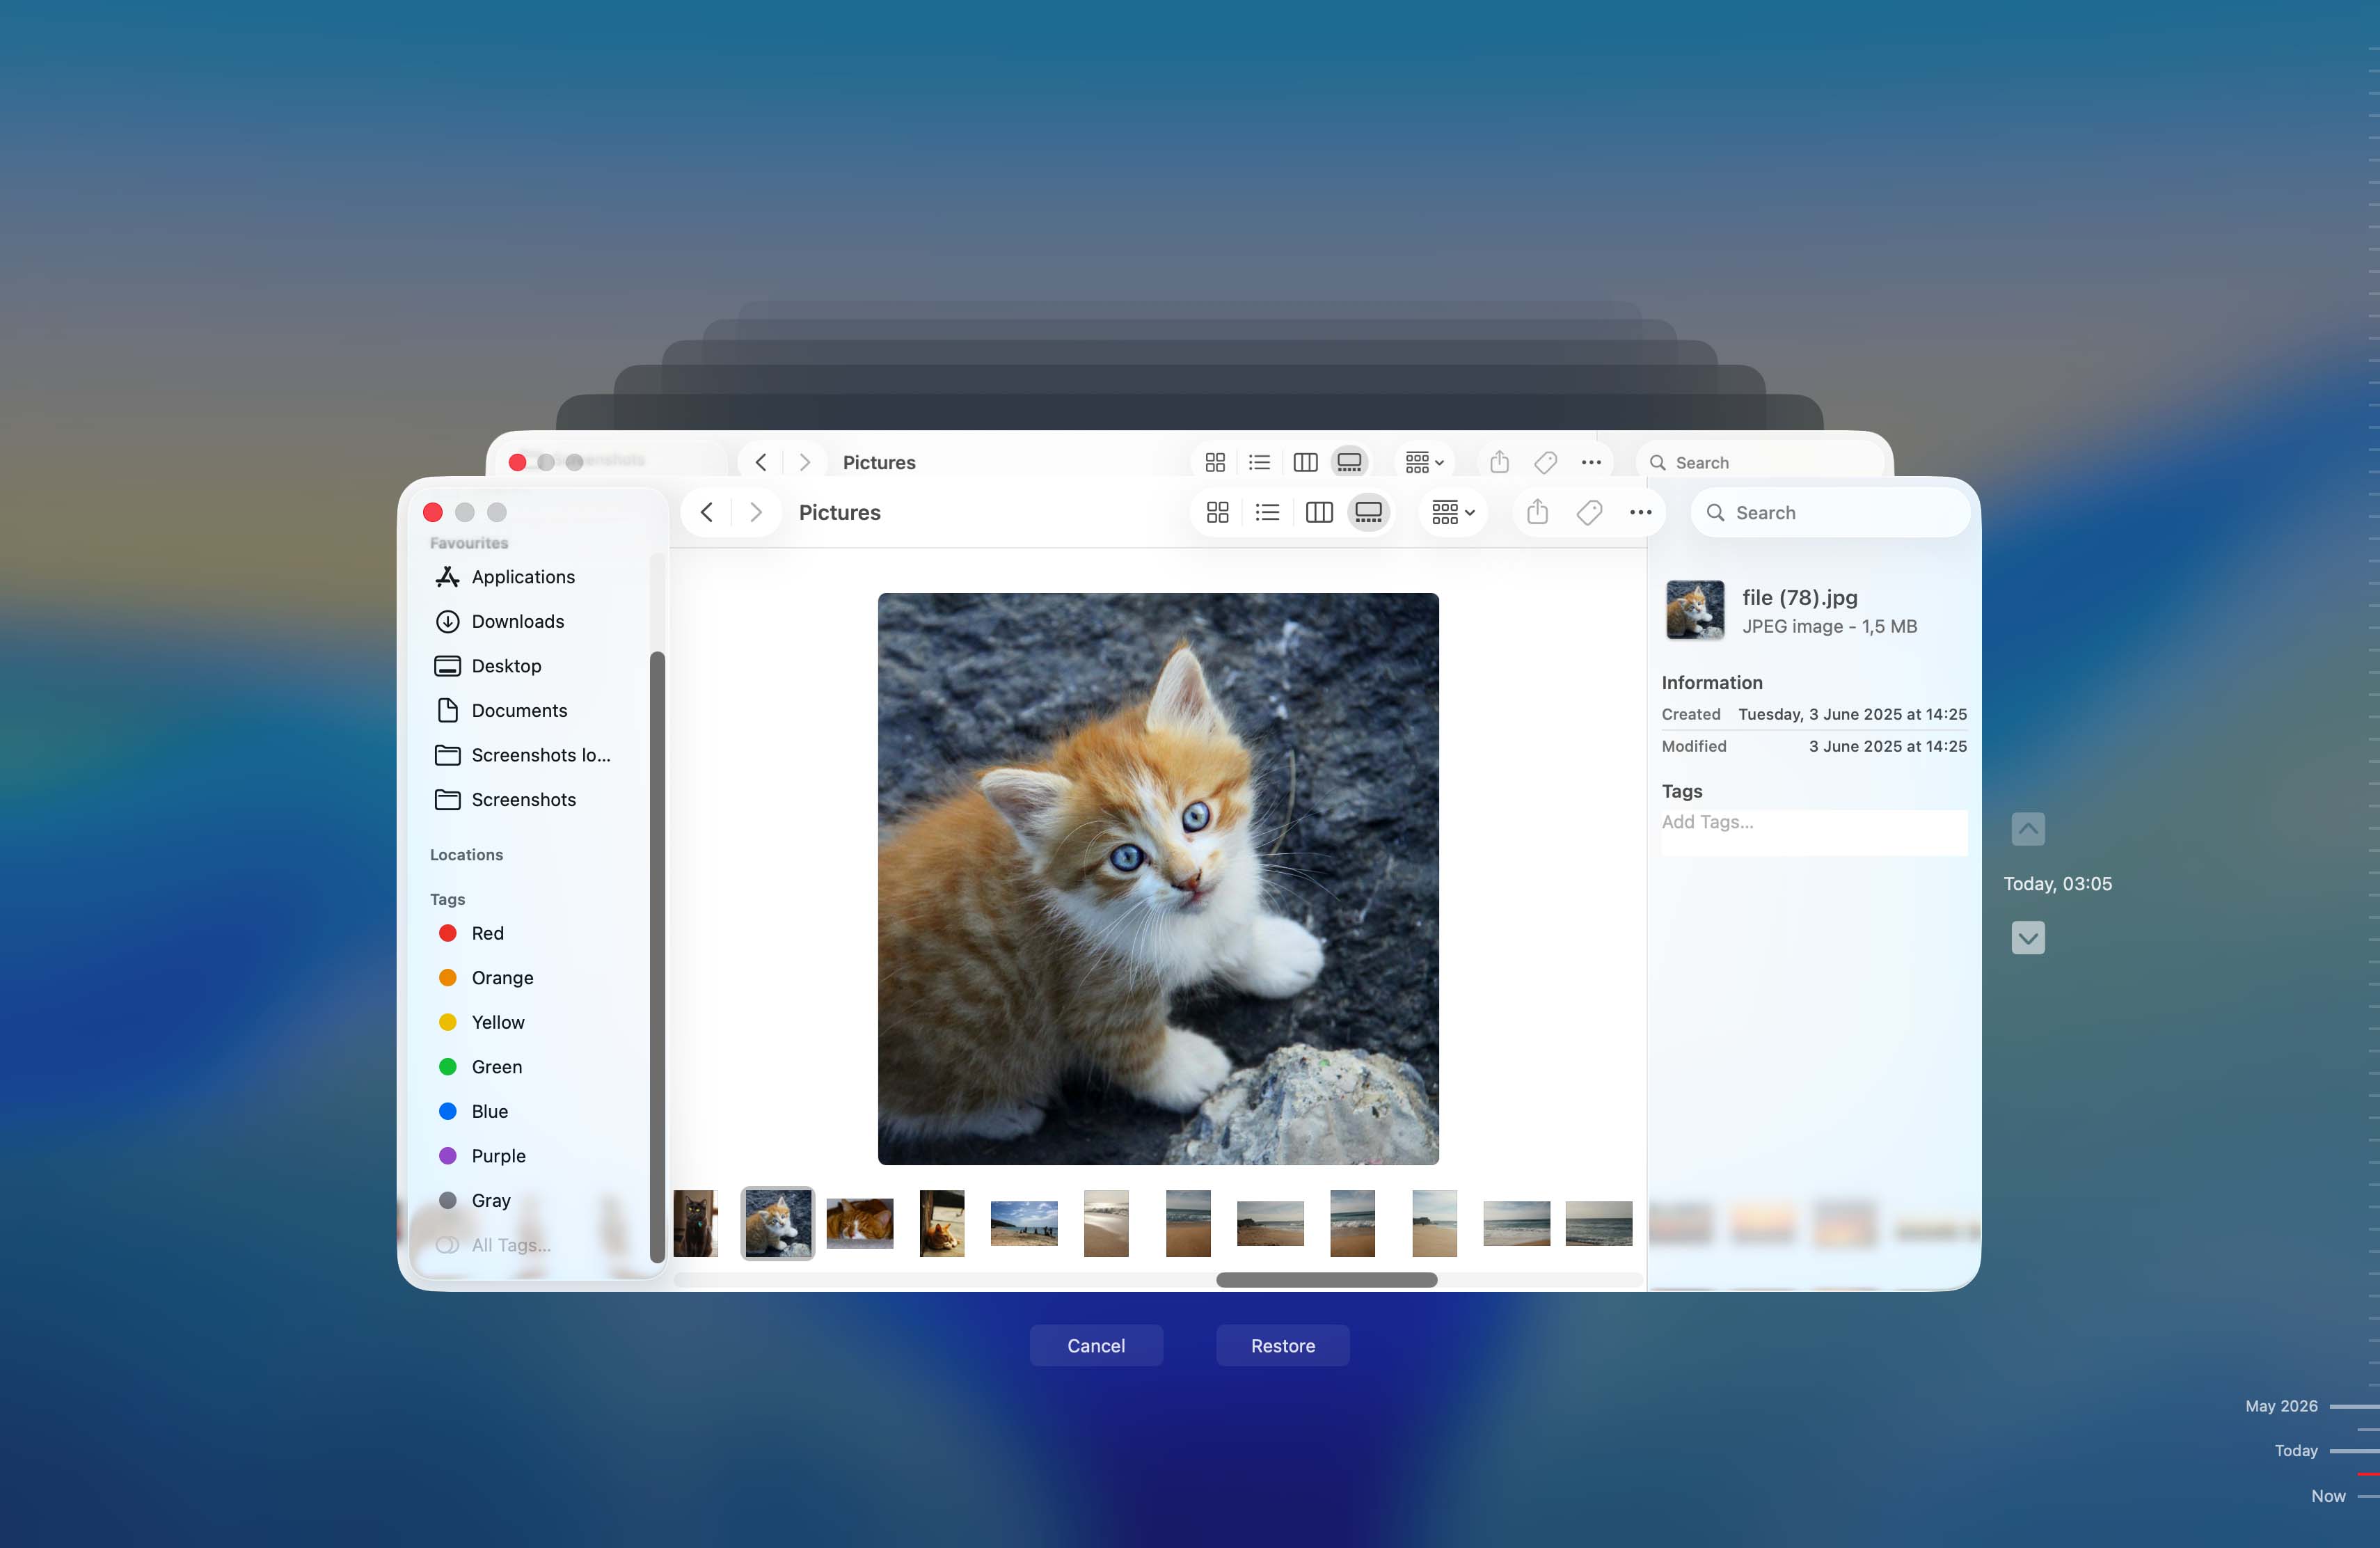Image resolution: width=2380 pixels, height=1548 pixels.
Task: Go forward in the rear Pictures window
Action: [804, 462]
